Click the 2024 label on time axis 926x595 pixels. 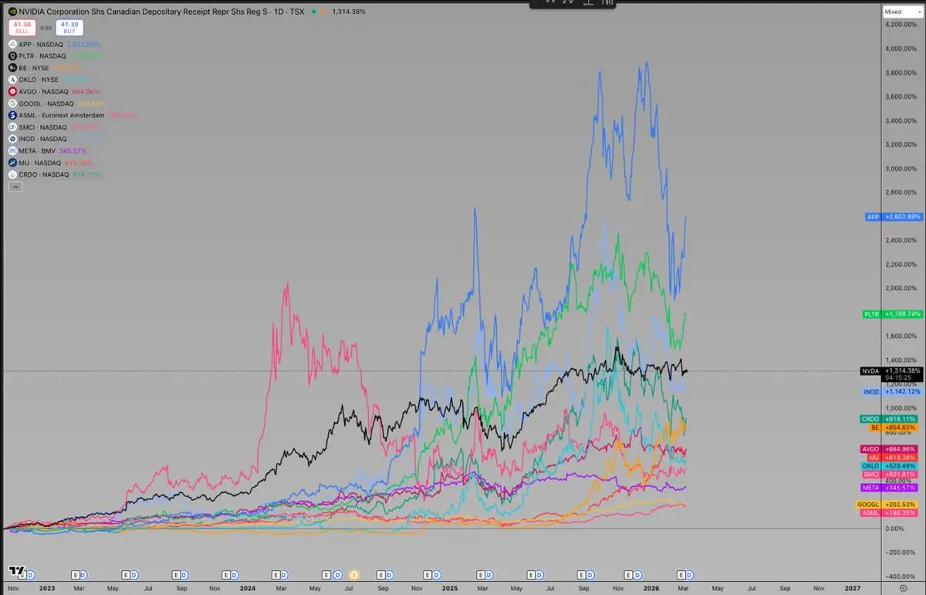[x=247, y=587]
